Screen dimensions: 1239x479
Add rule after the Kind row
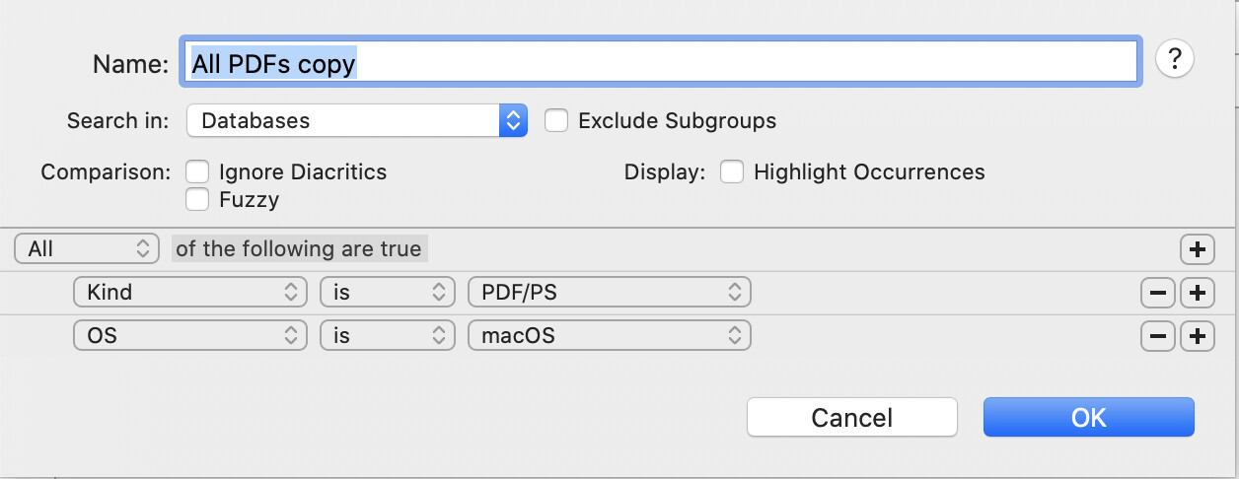(x=1198, y=293)
